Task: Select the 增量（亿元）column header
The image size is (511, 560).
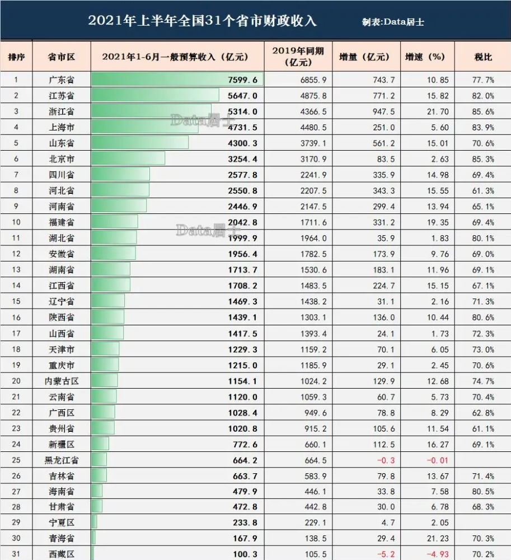Action: pyautogui.click(x=364, y=57)
